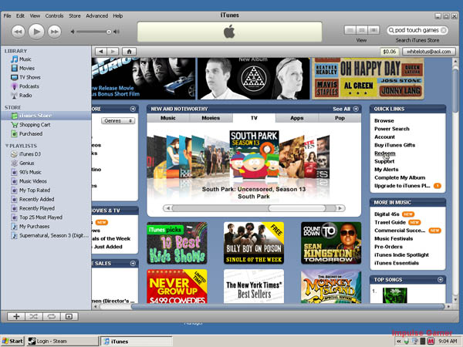Image resolution: width=463 pixels, height=347 pixels.
Task: Open the Purchased icon in Store
Action: pyautogui.click(x=14, y=133)
